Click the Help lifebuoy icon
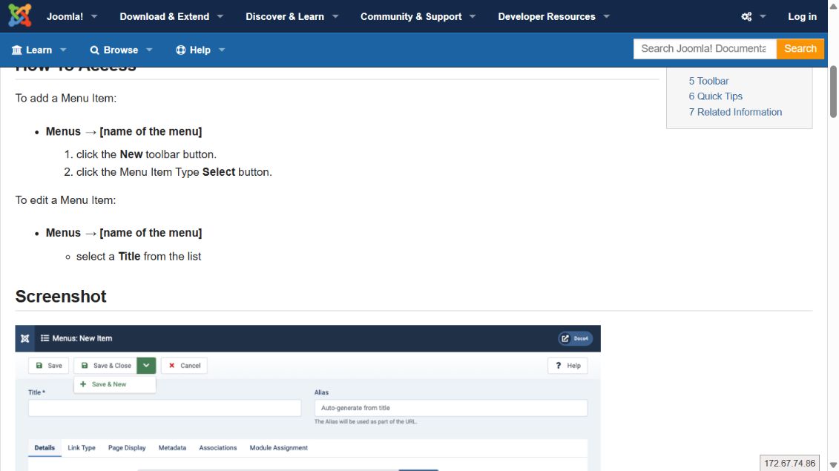The height and width of the screenshot is (471, 839). tap(181, 50)
